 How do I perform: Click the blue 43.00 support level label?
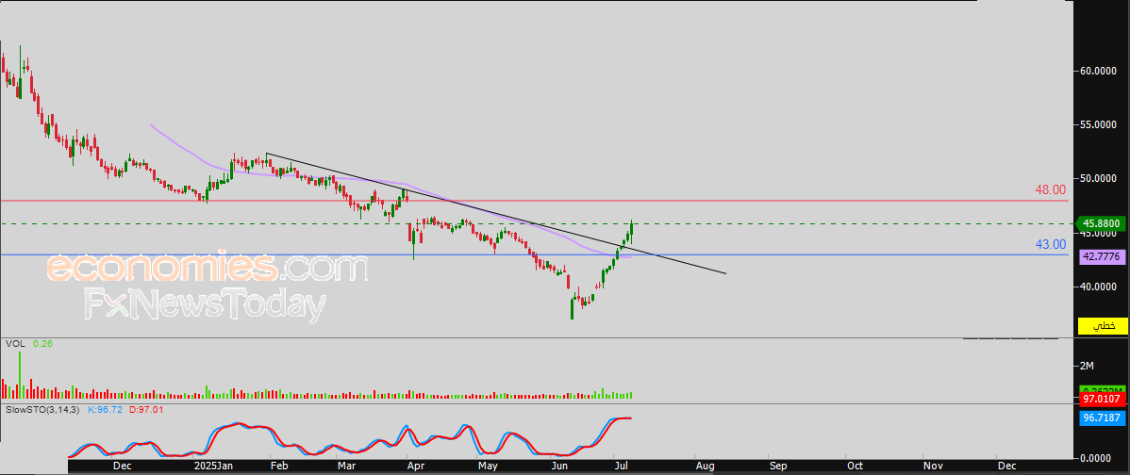pyautogui.click(x=1050, y=245)
